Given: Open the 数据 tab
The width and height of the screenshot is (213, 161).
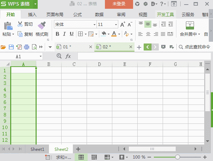Looking at the screenshot, I should coord(99,15).
